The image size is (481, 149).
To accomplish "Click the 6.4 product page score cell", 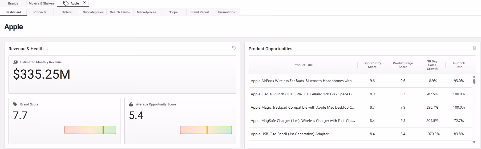I will (403, 134).
